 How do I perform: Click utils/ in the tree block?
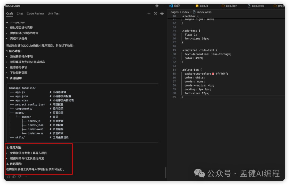pyautogui.click(x=20, y=137)
